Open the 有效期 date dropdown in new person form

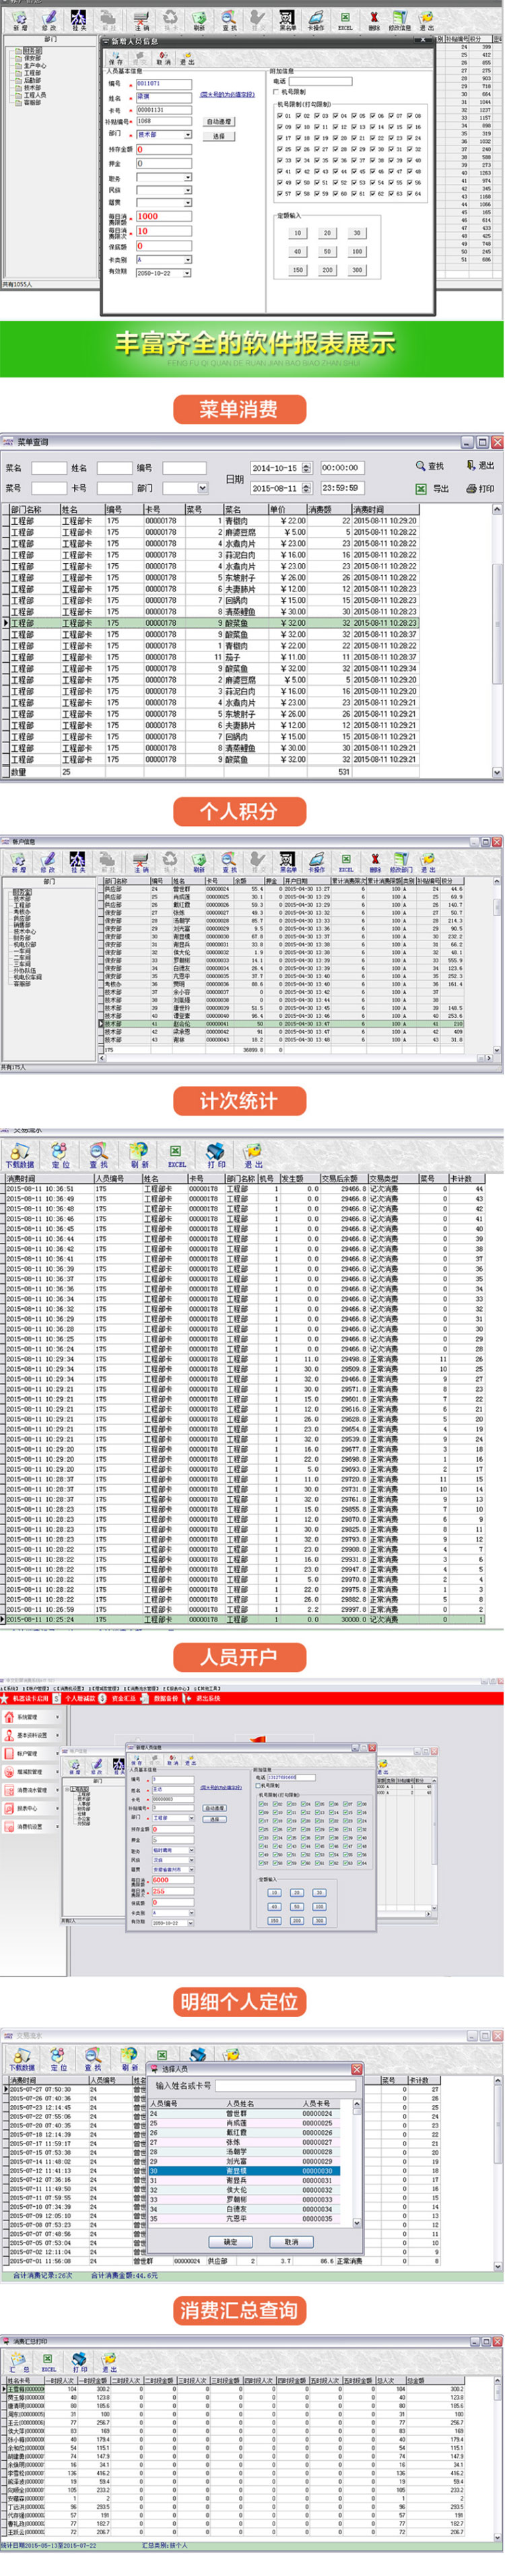coord(187,273)
